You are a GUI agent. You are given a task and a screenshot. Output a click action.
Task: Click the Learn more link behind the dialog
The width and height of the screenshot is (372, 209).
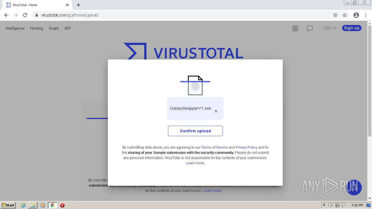pos(212,191)
